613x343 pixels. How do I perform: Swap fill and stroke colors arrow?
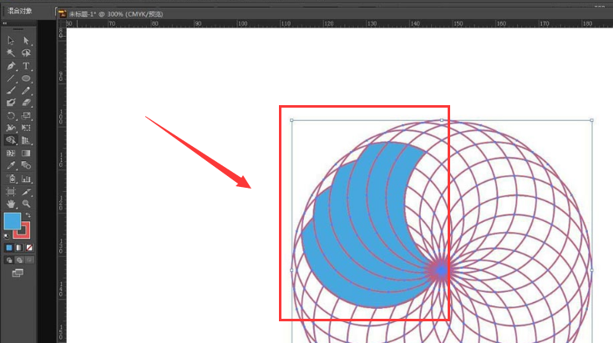click(x=28, y=215)
